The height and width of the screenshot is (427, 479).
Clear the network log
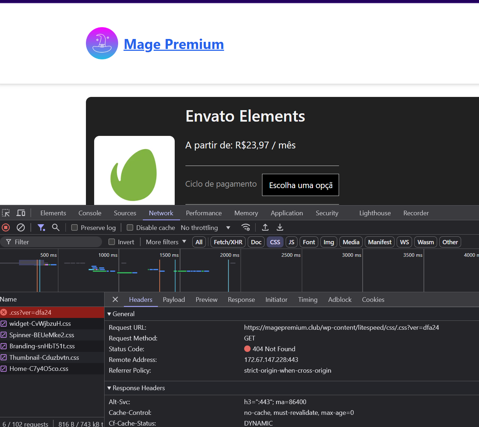(21, 227)
